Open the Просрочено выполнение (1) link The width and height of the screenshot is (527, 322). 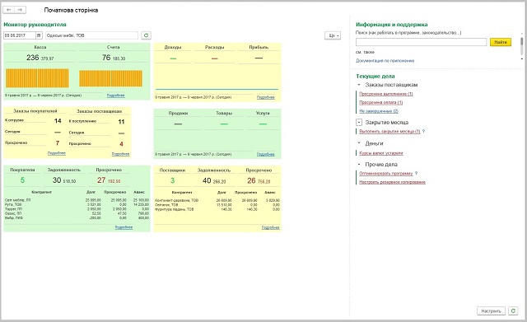point(386,94)
